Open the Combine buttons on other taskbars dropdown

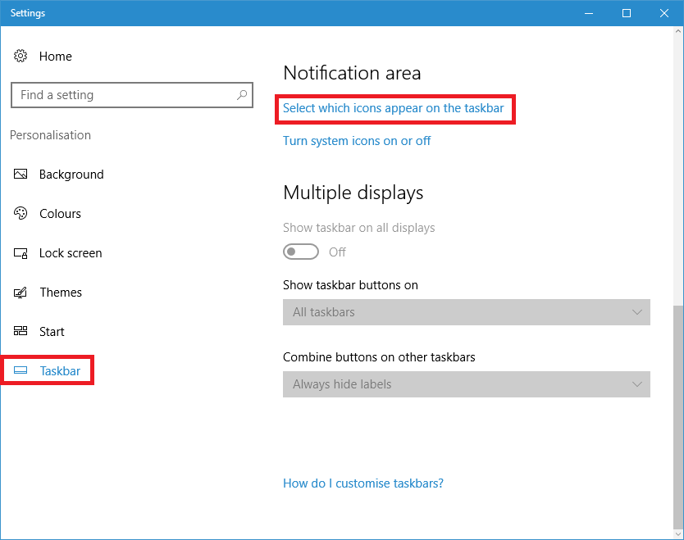[x=466, y=384]
